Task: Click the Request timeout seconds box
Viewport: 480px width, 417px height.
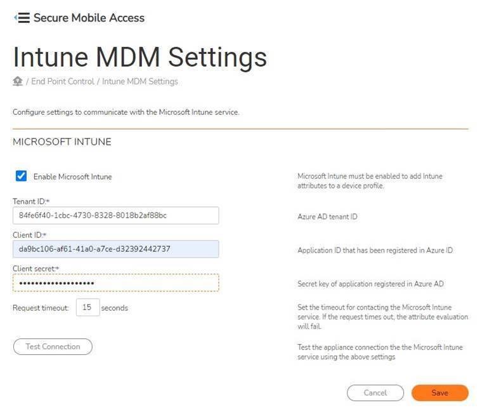Action: point(88,308)
